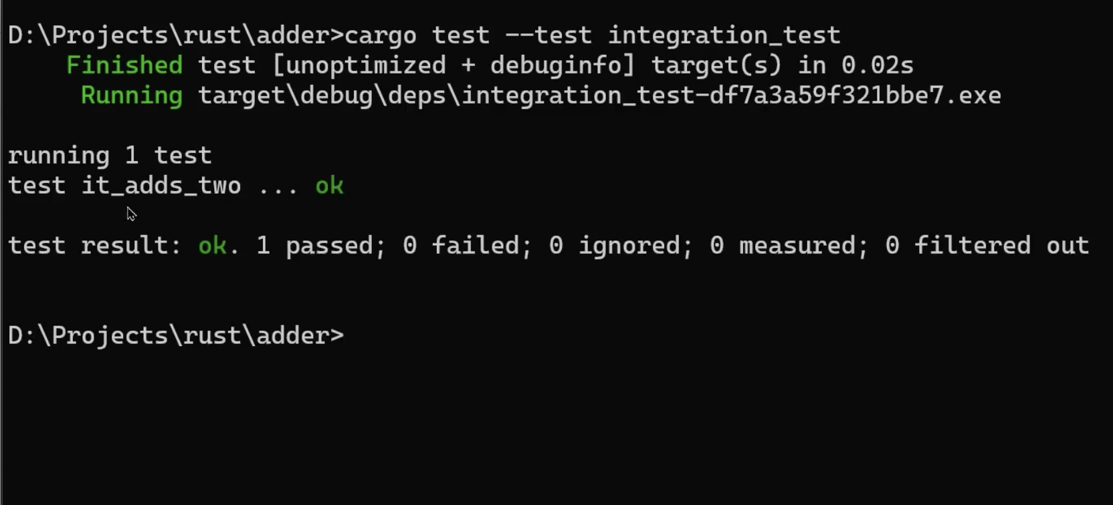Click green "ok" beside it_adds_two
This screenshot has height=505, width=1113.
pos(329,186)
